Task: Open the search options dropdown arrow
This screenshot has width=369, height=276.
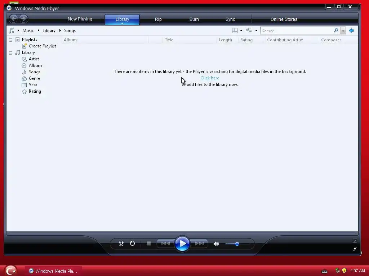Action: (x=343, y=31)
